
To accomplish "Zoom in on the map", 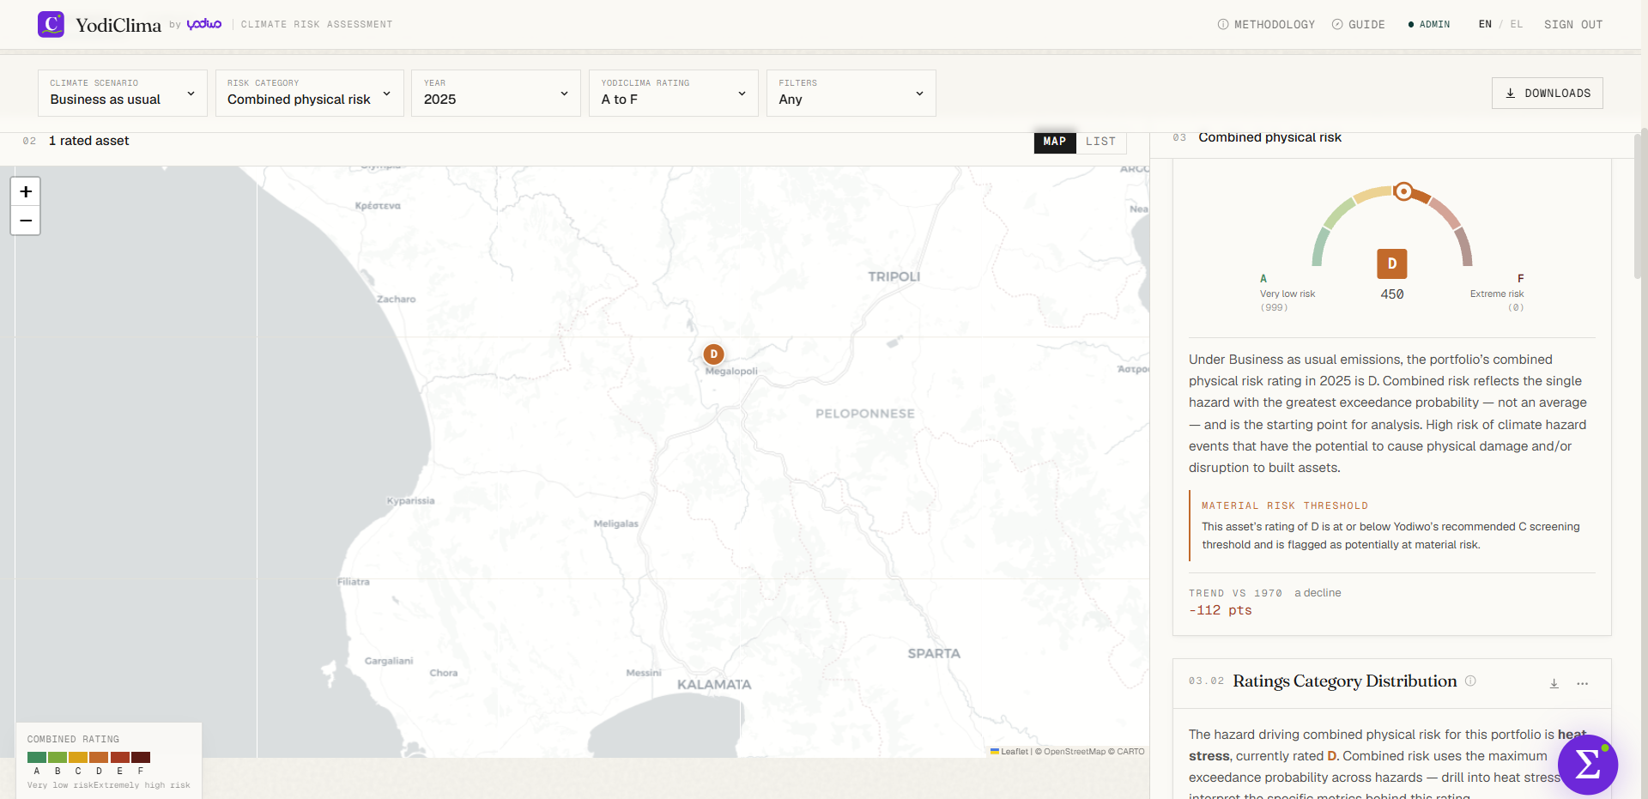I will point(26,191).
